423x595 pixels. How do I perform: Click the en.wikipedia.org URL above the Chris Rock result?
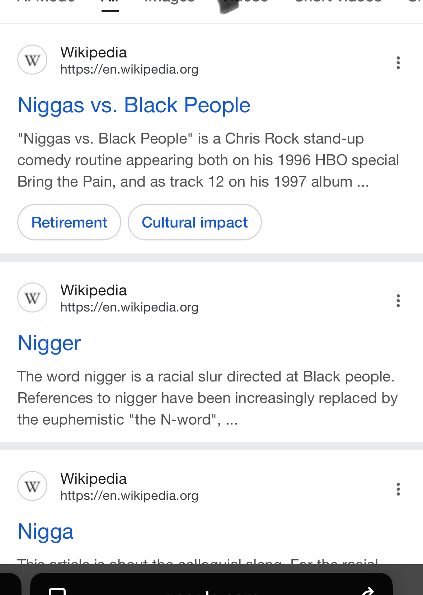coord(129,69)
